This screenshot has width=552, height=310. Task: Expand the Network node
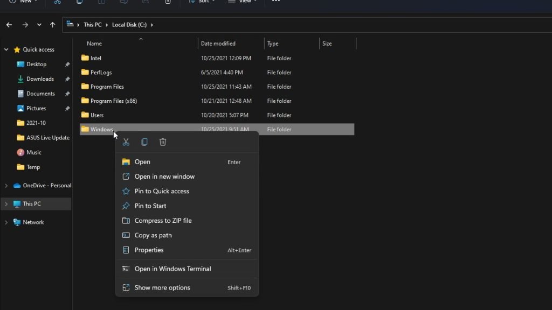[x=6, y=222]
